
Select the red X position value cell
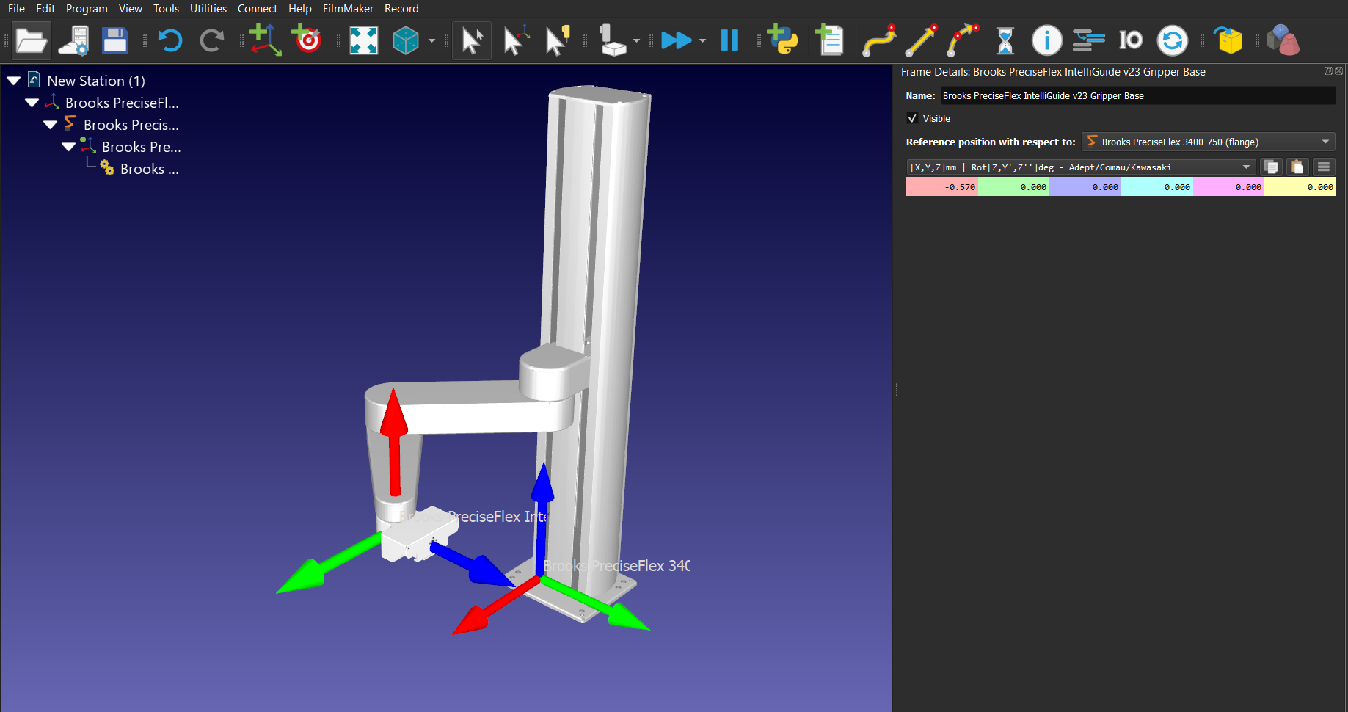[x=941, y=186]
